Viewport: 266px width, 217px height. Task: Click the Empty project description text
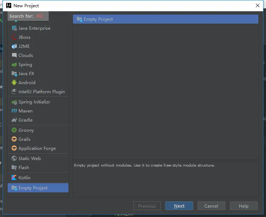pyautogui.click(x=144, y=165)
